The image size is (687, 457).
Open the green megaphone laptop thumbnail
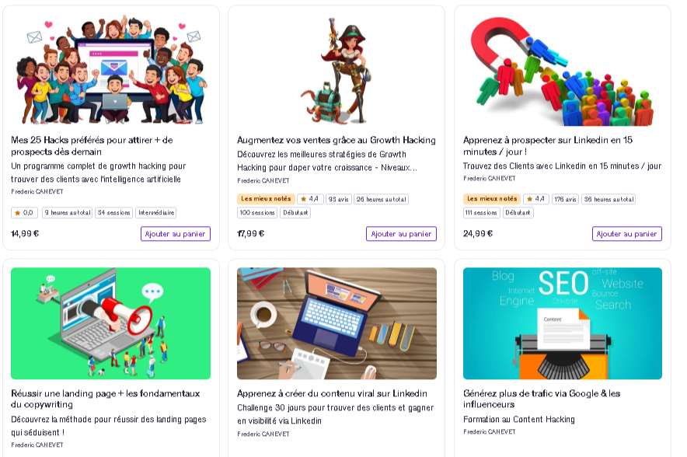tap(110, 323)
